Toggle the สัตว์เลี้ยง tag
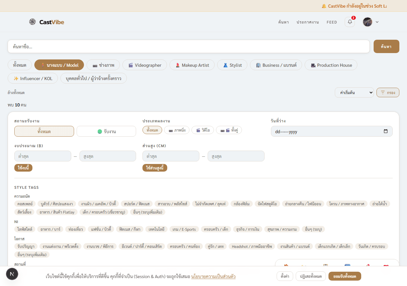The height and width of the screenshot is (286, 407). coord(24,212)
